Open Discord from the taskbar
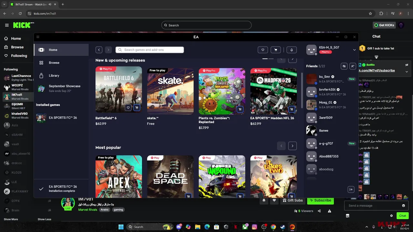Screen dimensions: 413x232 coord(179,227)
